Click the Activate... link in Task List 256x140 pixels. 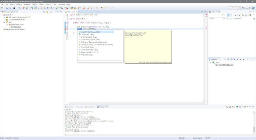(x=238, y=19)
